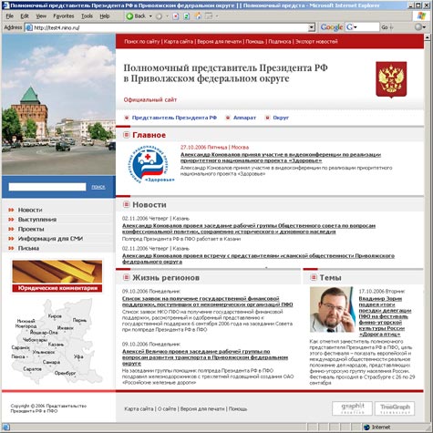The image size is (433, 433).
Task: Open the Владимир Зорин festival article link
Action: (385, 316)
